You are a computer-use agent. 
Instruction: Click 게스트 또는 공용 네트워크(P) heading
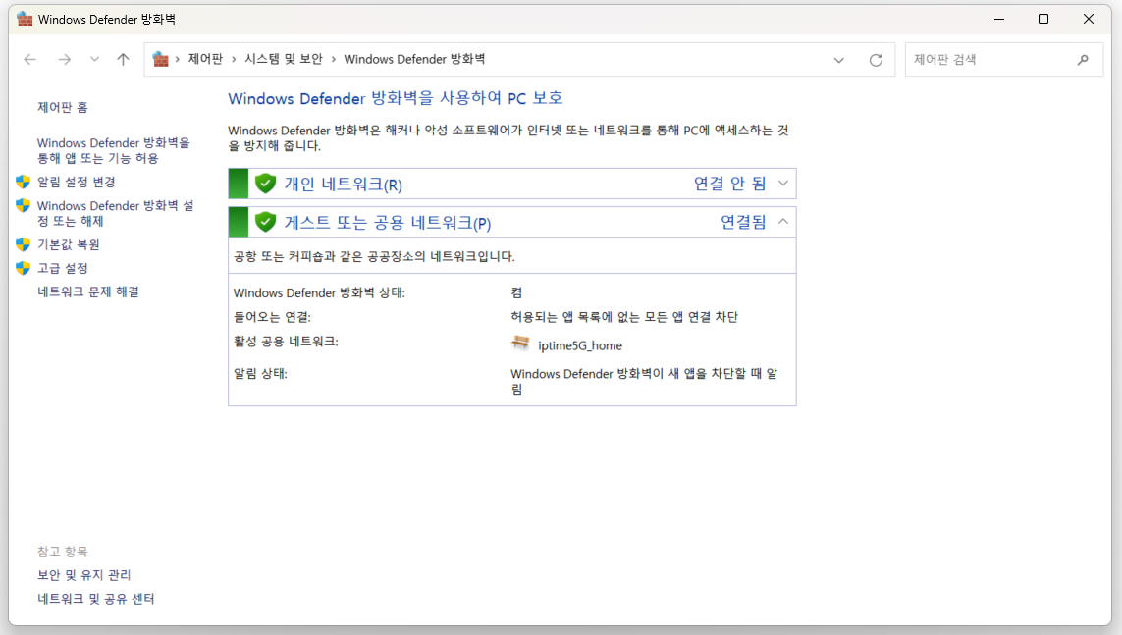[388, 223]
